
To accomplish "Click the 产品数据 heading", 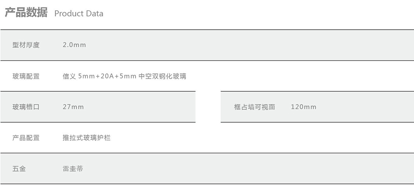I will [x=26, y=12].
